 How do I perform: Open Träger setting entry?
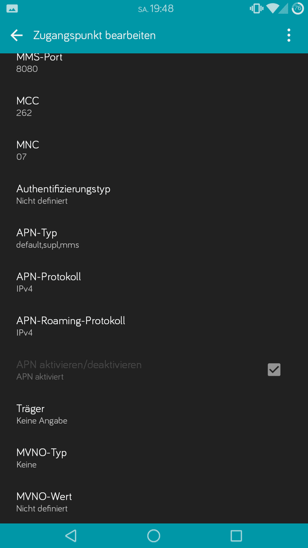point(154,415)
